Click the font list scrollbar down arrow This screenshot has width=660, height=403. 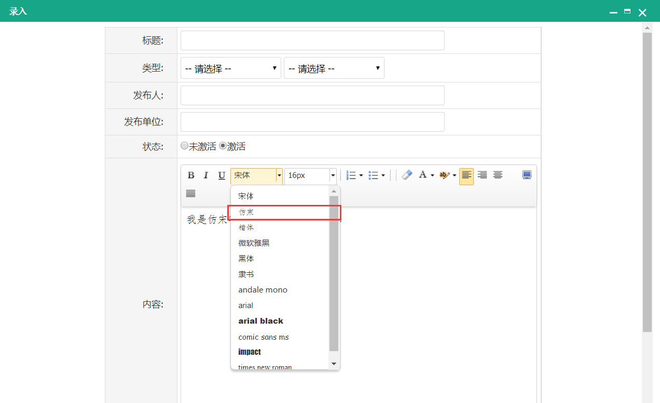click(334, 364)
